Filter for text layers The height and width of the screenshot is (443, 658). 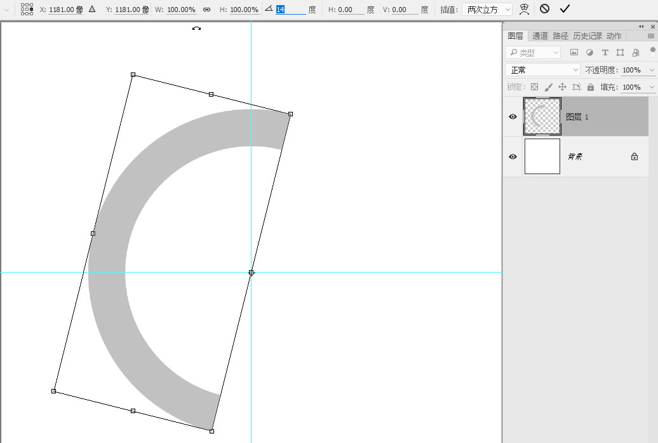tap(605, 53)
